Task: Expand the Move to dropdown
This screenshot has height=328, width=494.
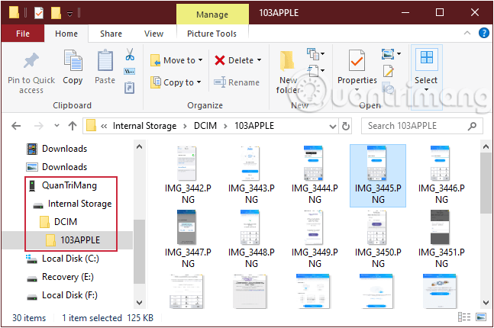Action: tap(201, 60)
